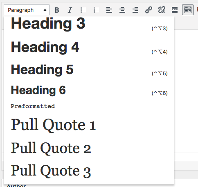Toggle bold formatting

57,10
